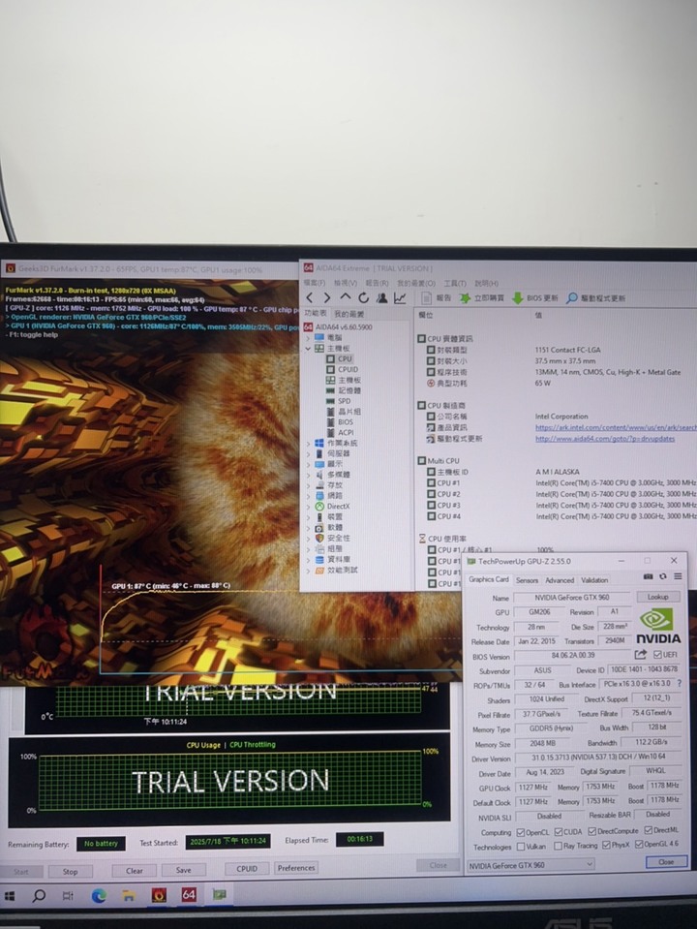Toggle DirectML checkbox in GPU-Z

coord(649,830)
